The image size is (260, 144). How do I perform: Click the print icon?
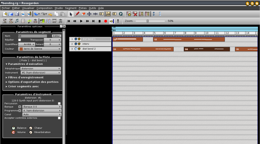pyautogui.click(x=23, y=14)
